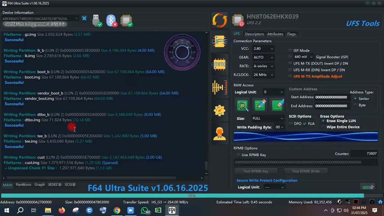Screen dimensions: 384x216
Task: Open the waveform signal sidebar icon
Action: pyautogui.click(x=220, y=87)
